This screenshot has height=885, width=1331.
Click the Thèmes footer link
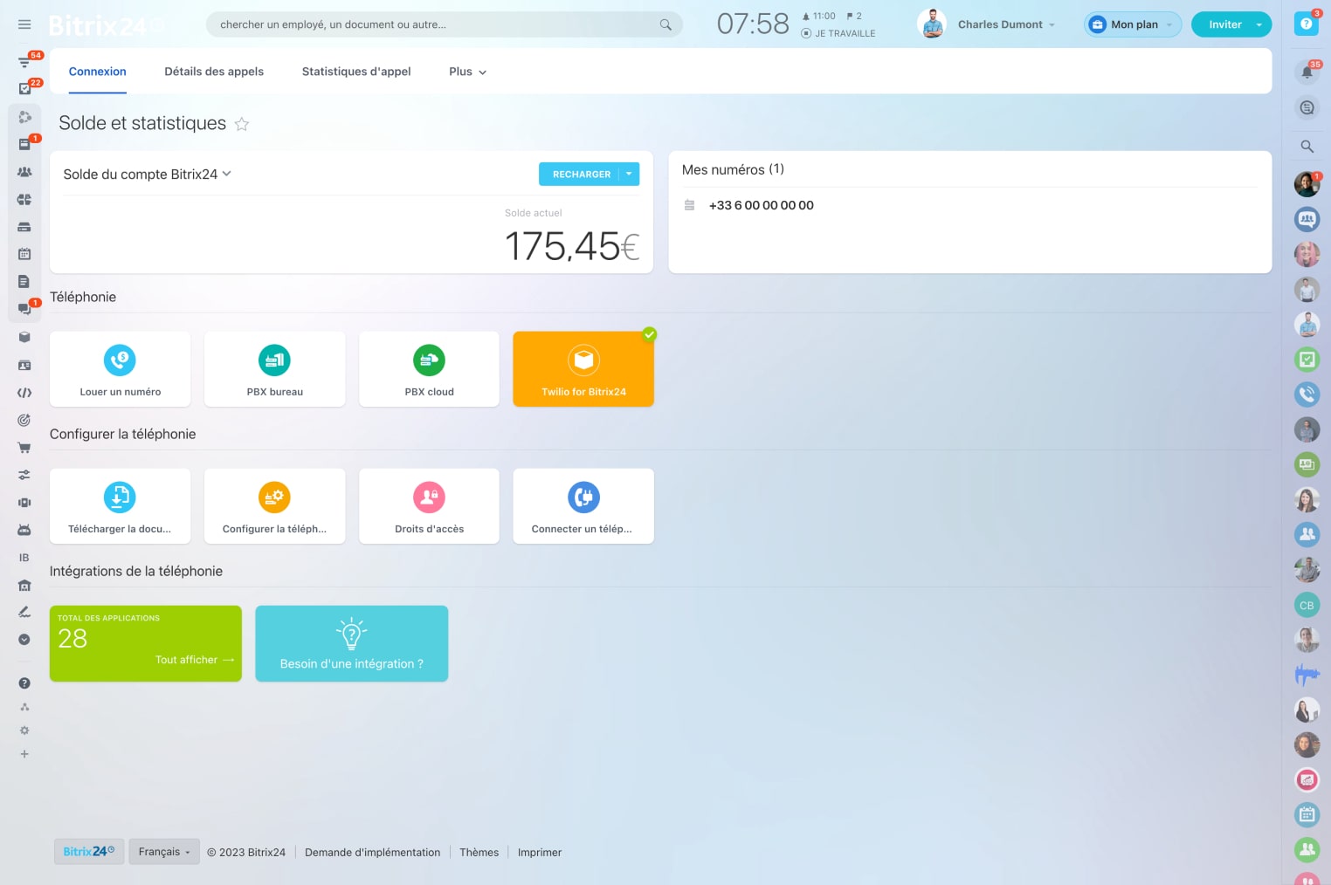(x=479, y=853)
